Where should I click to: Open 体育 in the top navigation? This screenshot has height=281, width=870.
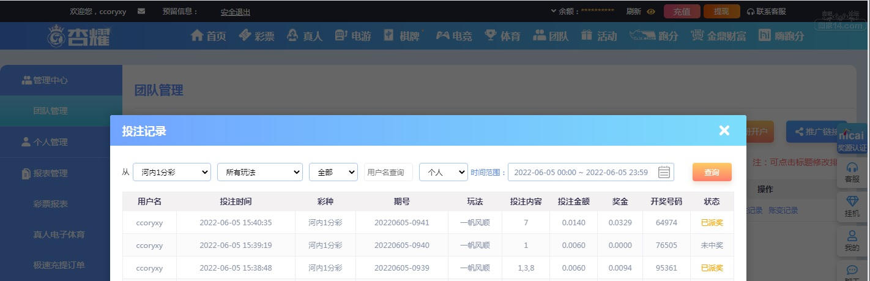point(502,36)
